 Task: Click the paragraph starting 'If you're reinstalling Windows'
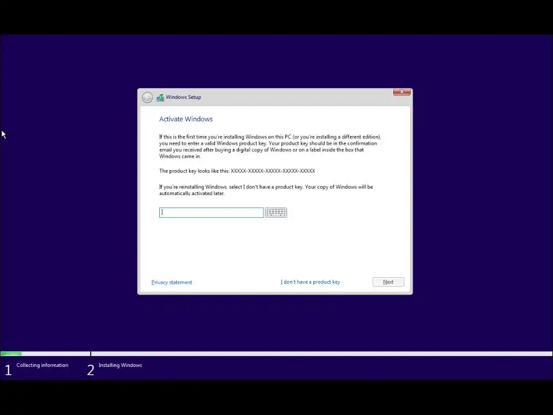266,190
